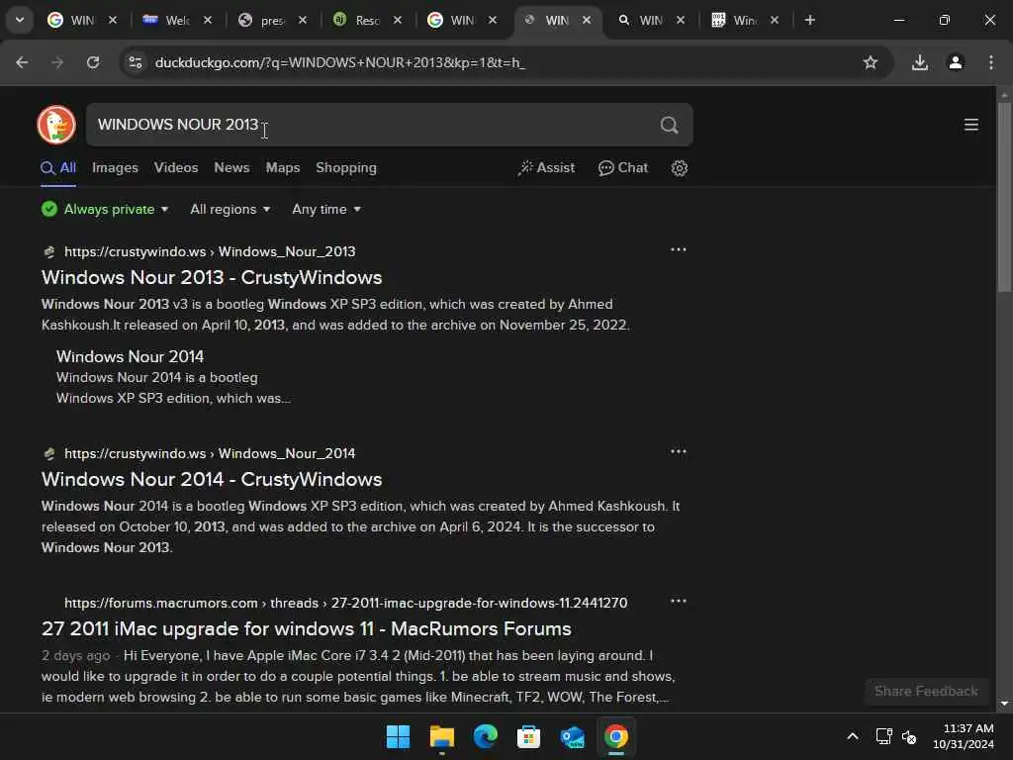Expand the All regions dropdown
Viewport: 1013px width, 760px height.
[230, 210]
